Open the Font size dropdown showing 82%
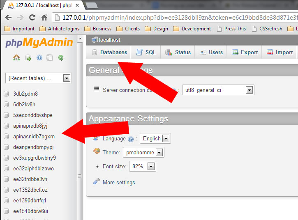298x220 pixels. pos(143,166)
